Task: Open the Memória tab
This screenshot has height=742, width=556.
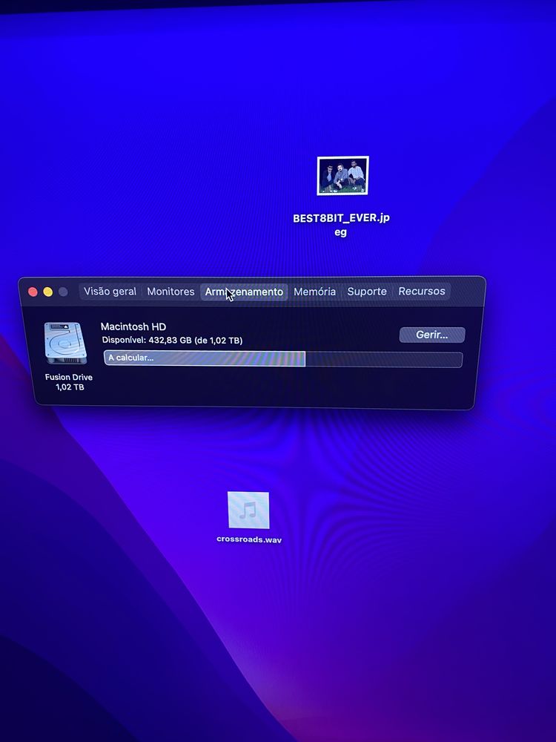Action: click(314, 292)
